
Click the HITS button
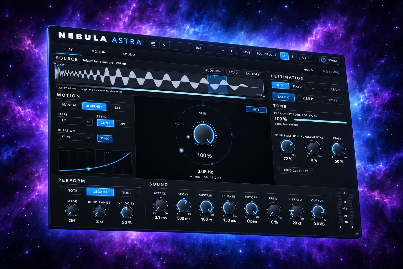[256, 110]
